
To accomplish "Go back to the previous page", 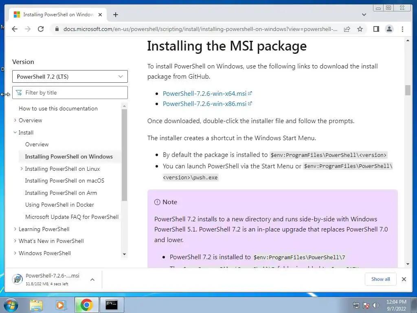I will pyautogui.click(x=15, y=29).
